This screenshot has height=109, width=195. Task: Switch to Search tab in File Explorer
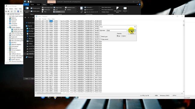tap(51, 5)
